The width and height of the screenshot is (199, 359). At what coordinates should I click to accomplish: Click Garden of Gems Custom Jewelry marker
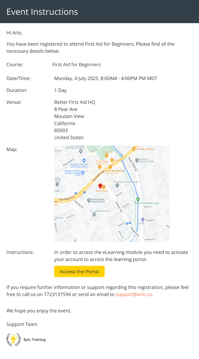point(83,173)
